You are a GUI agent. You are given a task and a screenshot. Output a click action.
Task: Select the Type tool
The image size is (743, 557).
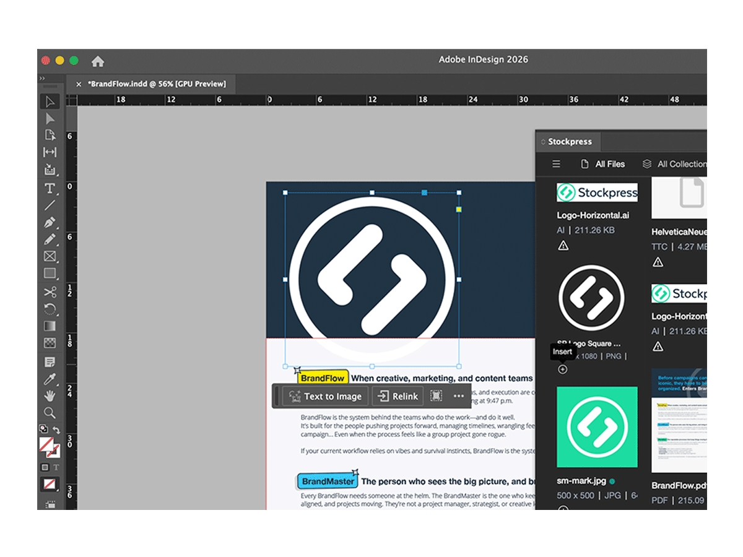tap(50, 188)
